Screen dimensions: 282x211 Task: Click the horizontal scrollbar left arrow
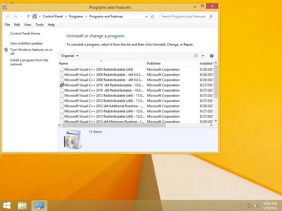[x=60, y=125]
